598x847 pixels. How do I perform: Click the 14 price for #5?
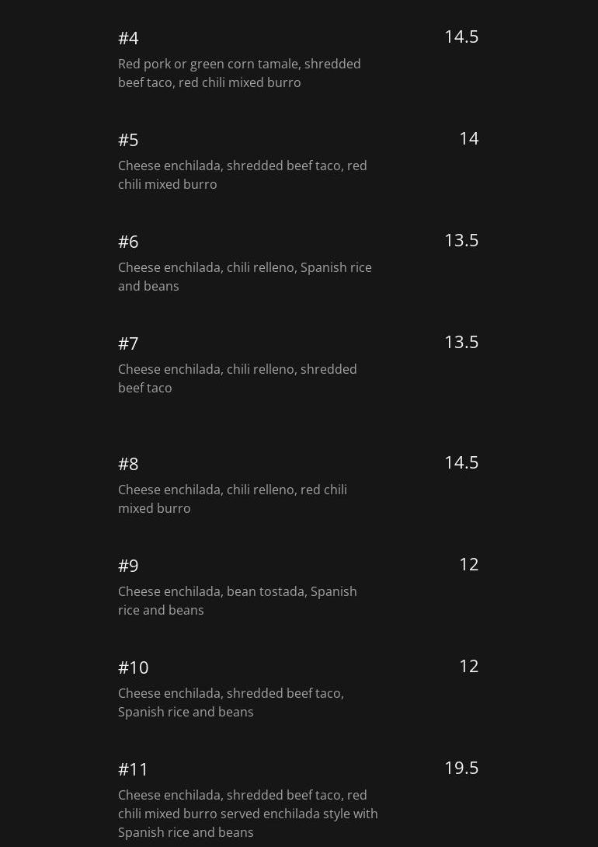click(x=468, y=138)
